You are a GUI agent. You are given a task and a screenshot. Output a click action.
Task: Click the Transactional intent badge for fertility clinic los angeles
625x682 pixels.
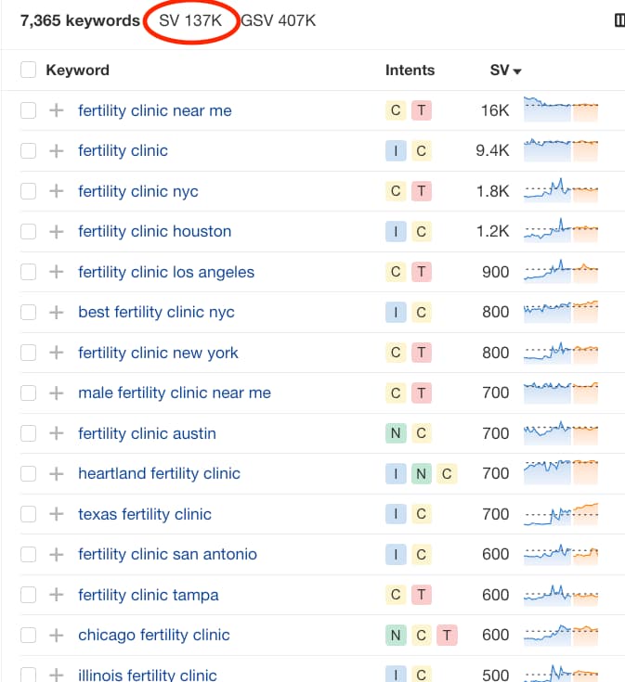[x=422, y=272]
